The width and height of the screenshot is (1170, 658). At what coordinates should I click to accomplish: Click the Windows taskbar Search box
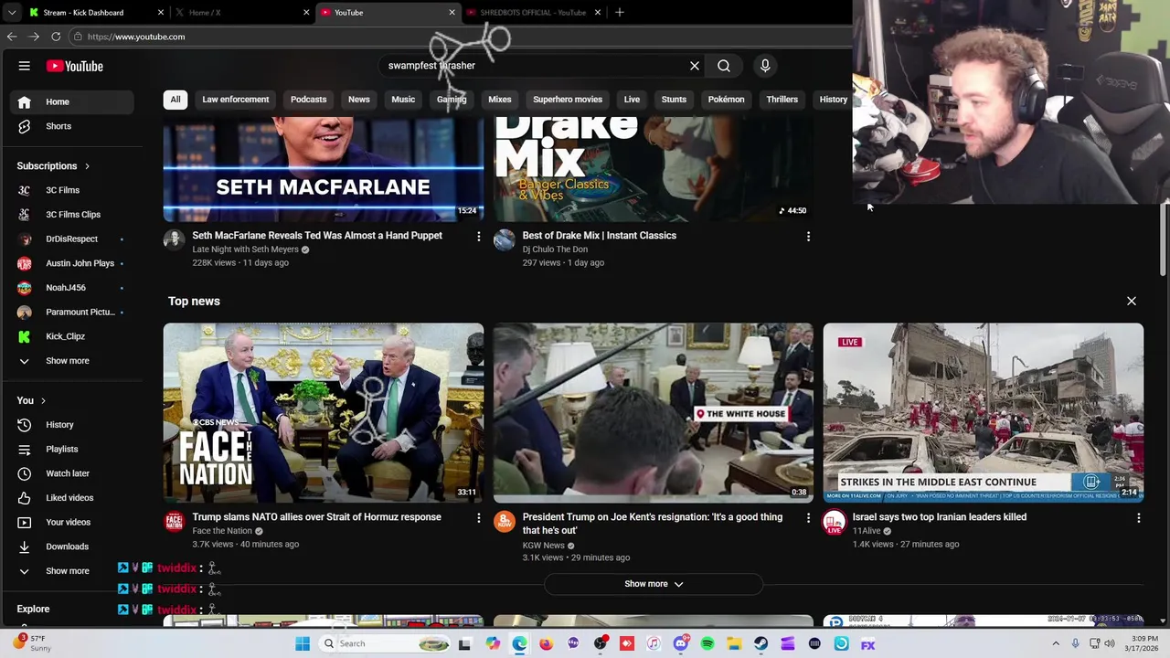(x=386, y=643)
